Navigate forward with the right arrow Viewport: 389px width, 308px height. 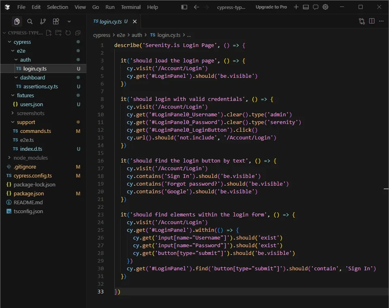coord(206,7)
